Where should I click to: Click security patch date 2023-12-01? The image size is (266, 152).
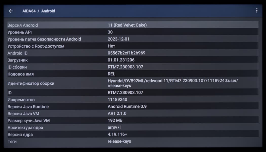coord(118,39)
